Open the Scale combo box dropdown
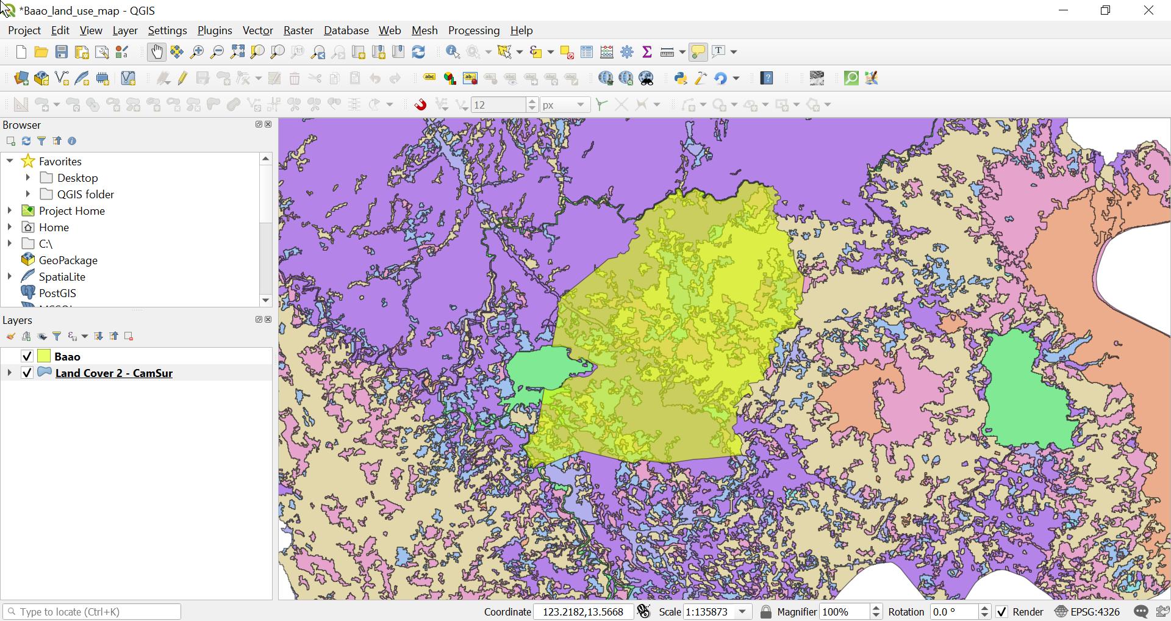 [742, 612]
